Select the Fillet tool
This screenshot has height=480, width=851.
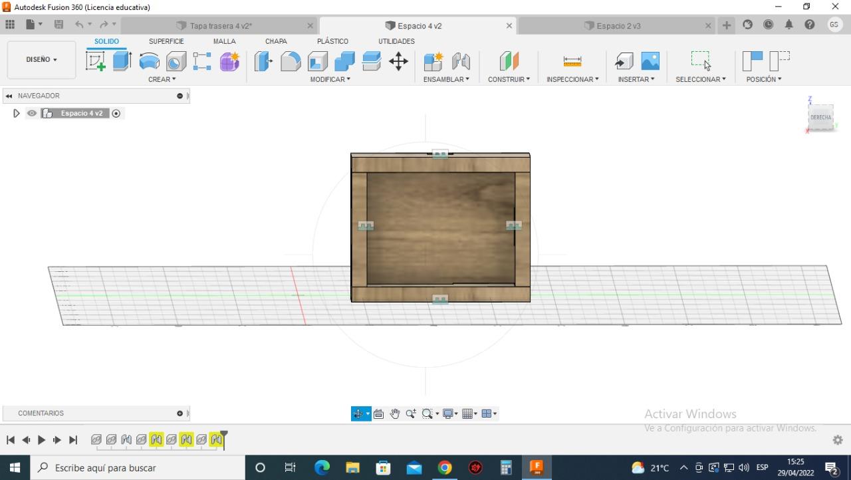[291, 61]
